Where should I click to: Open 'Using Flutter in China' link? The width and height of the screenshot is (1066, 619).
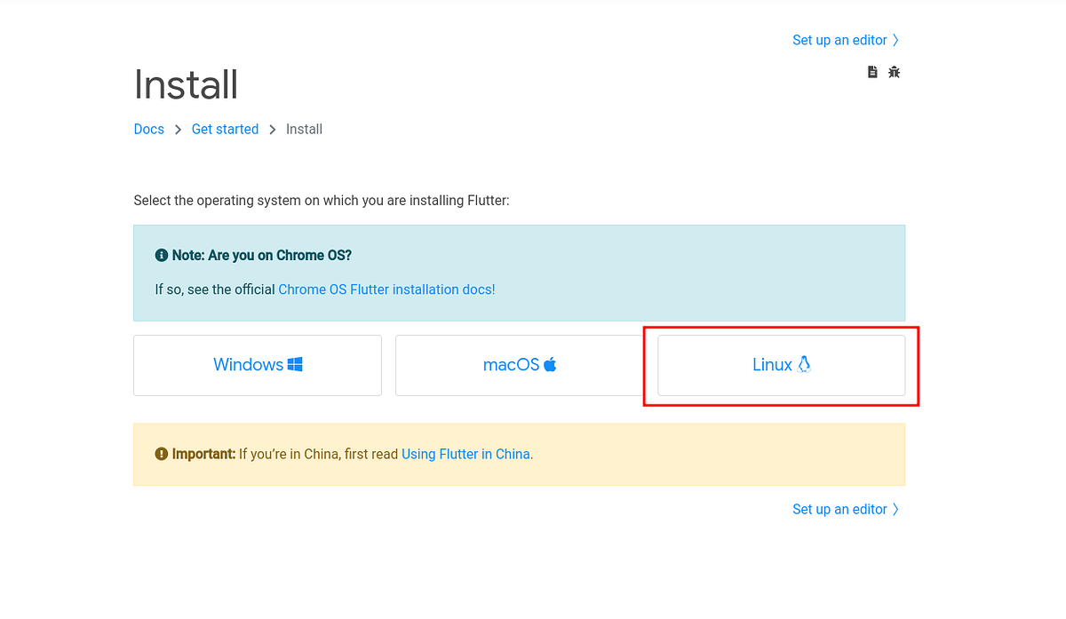[x=465, y=454]
